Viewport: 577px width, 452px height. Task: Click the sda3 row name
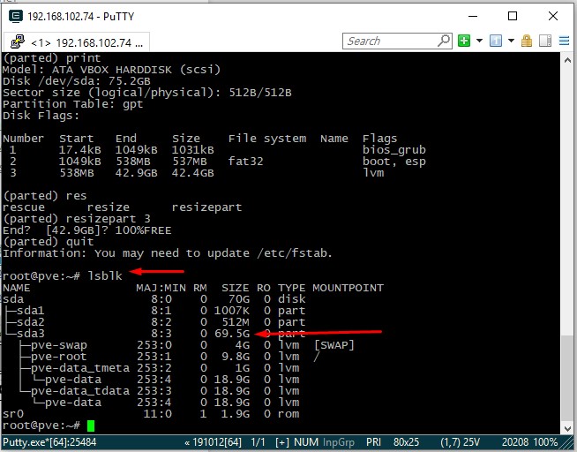pos(31,334)
